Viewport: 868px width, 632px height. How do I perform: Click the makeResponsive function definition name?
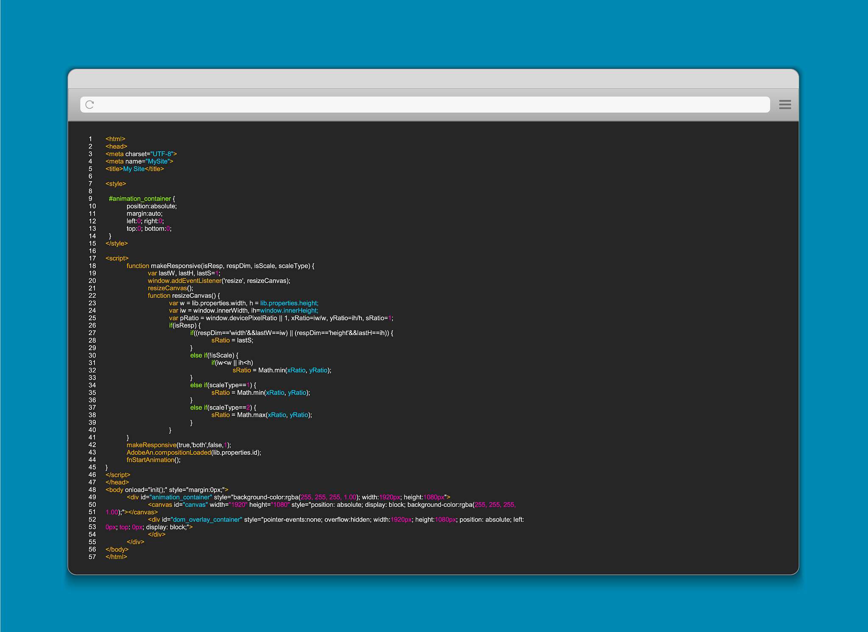[x=175, y=266]
